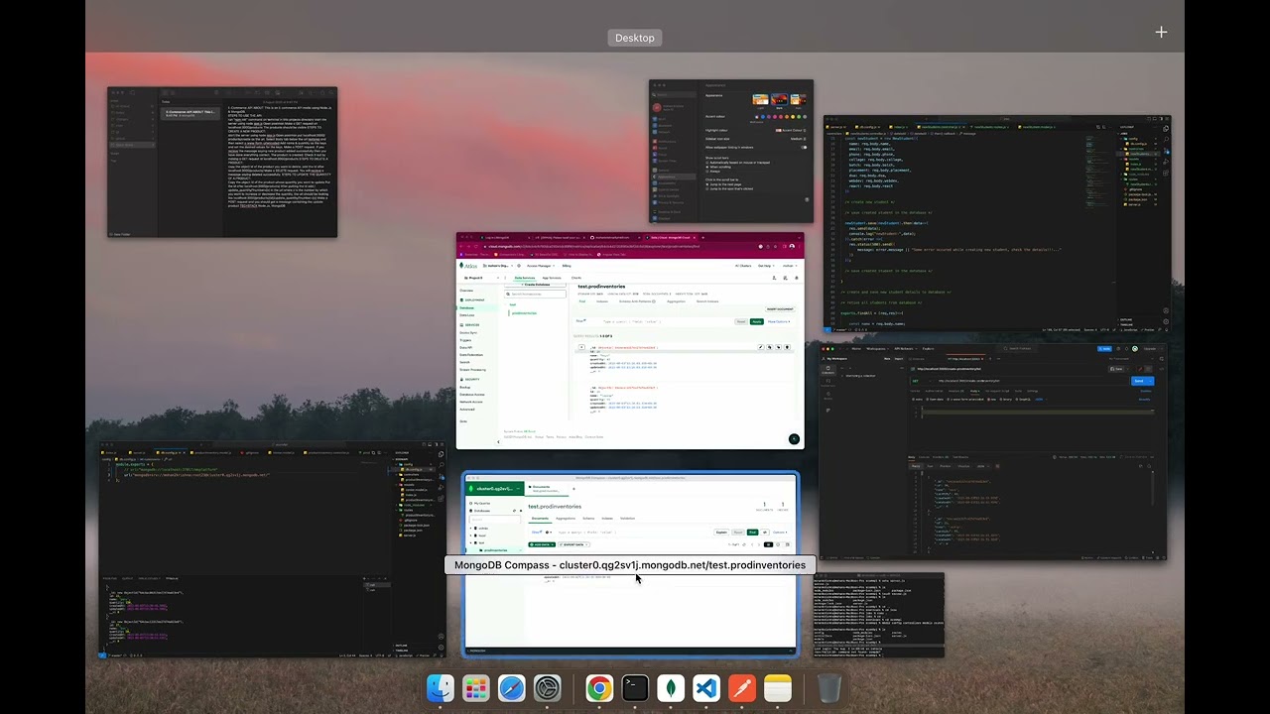Select the MongoDB Atlas Chrome window thumbnail

coord(629,341)
